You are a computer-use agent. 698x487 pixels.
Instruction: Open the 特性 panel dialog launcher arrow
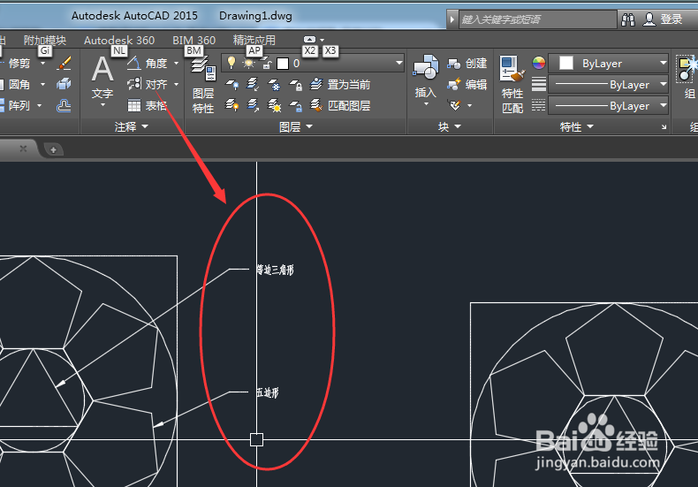coord(664,127)
